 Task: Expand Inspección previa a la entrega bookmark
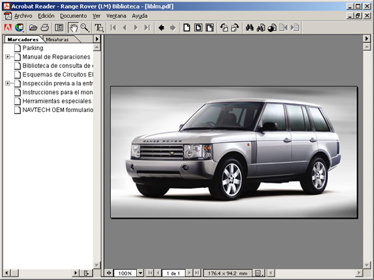(7, 83)
